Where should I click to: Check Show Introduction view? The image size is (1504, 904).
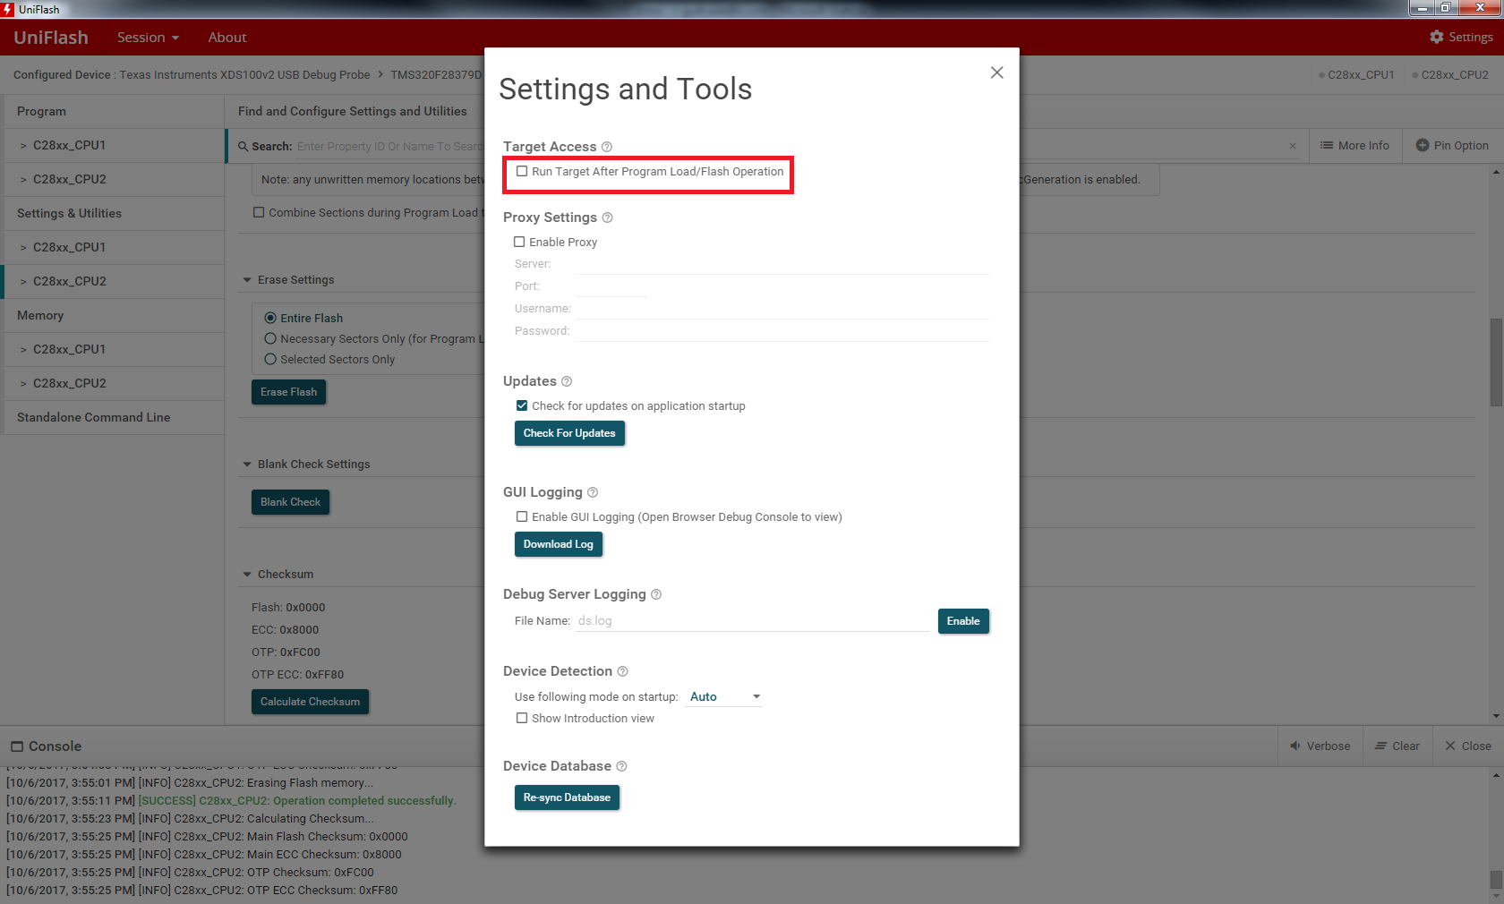coord(522,718)
